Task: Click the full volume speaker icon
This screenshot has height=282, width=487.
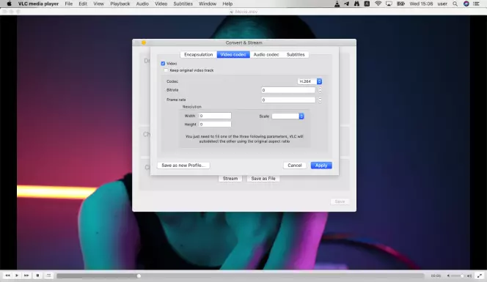Action: point(469,276)
